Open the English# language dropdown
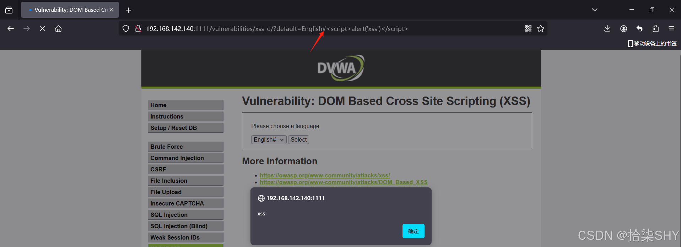The width and height of the screenshot is (681, 247). coord(269,139)
